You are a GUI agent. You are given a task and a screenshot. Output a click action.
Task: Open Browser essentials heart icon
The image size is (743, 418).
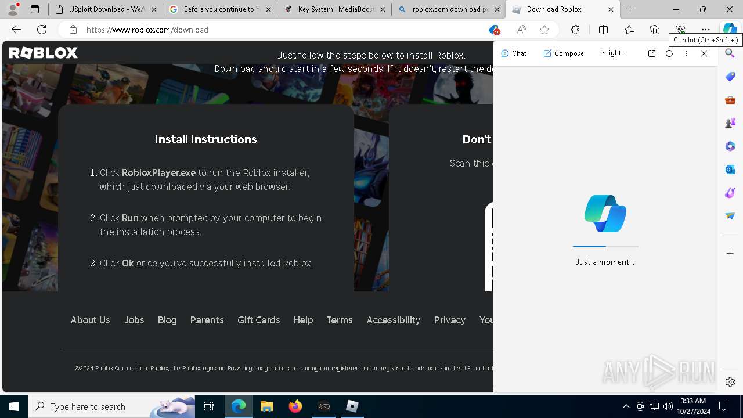click(680, 30)
